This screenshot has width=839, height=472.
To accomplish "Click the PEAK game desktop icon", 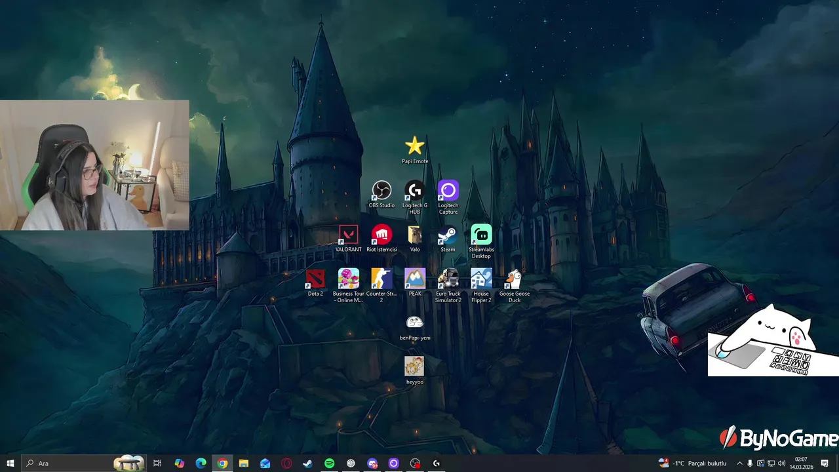I will coord(415,282).
